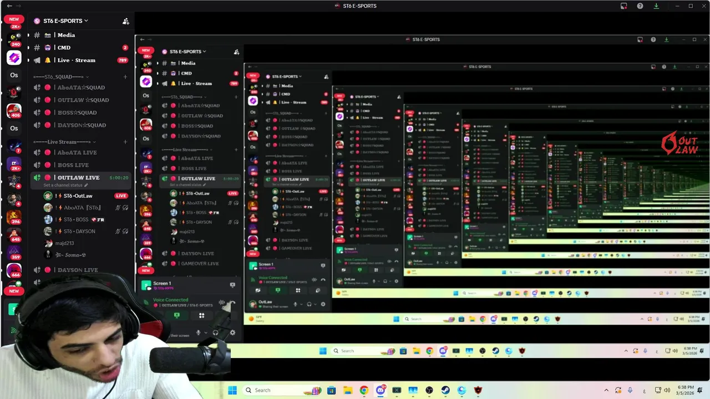Viewport: 710px width, 399px height.
Task: Open server with 645 badge in main server list
Action: tap(14, 235)
